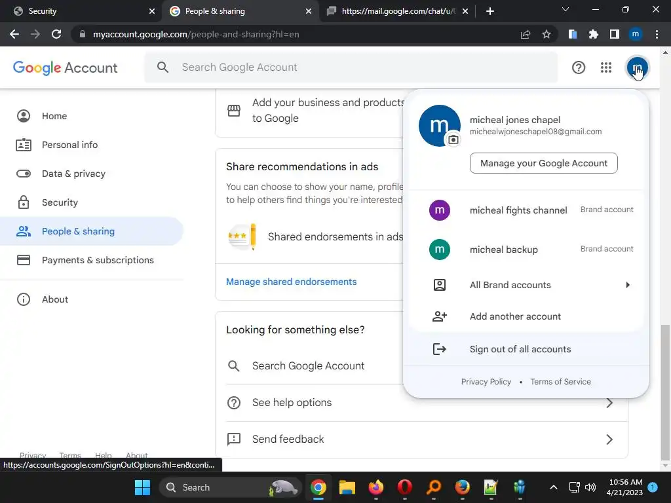Click the Windows taskbar Search box
671x503 pixels.
coord(230,487)
